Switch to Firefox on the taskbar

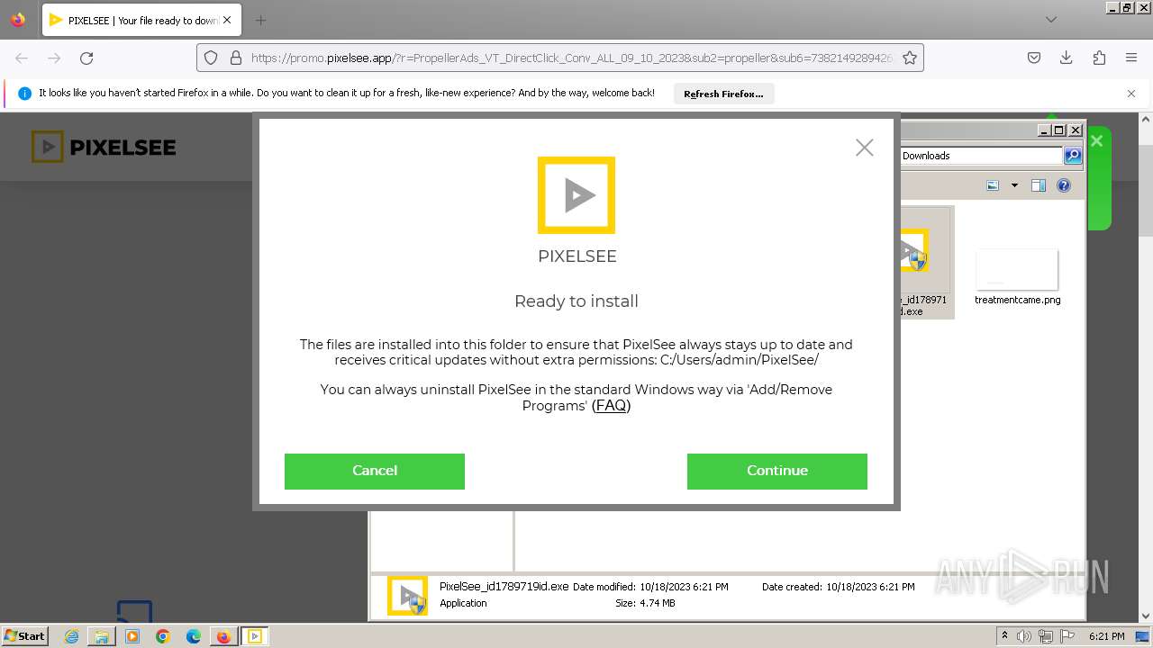pos(223,636)
